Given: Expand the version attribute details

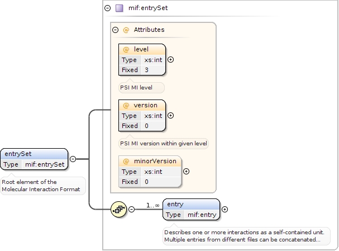Looking at the screenshot, I should (x=171, y=116).
